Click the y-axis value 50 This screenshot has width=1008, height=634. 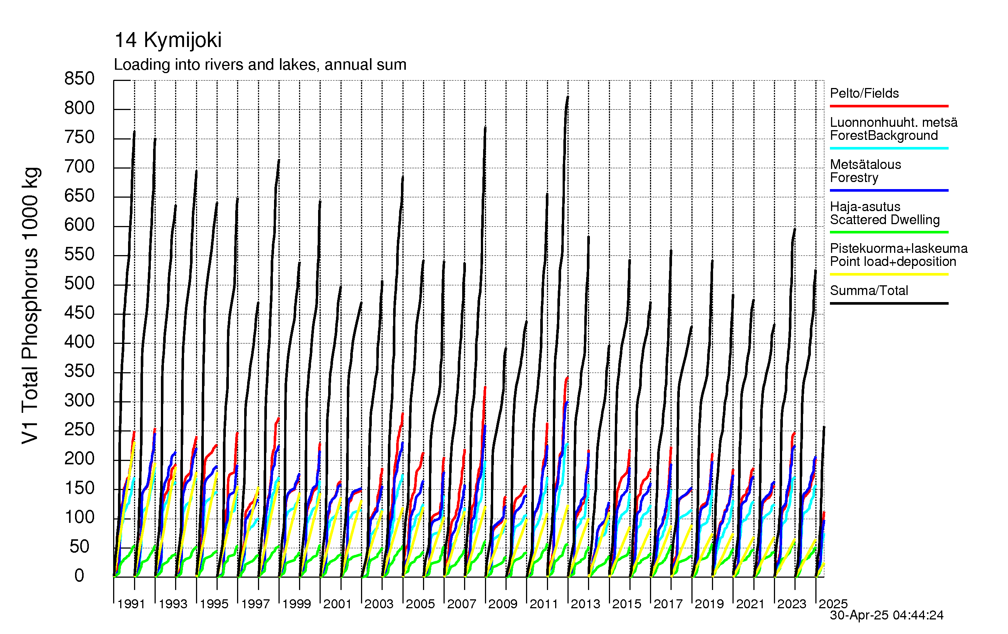click(79, 547)
